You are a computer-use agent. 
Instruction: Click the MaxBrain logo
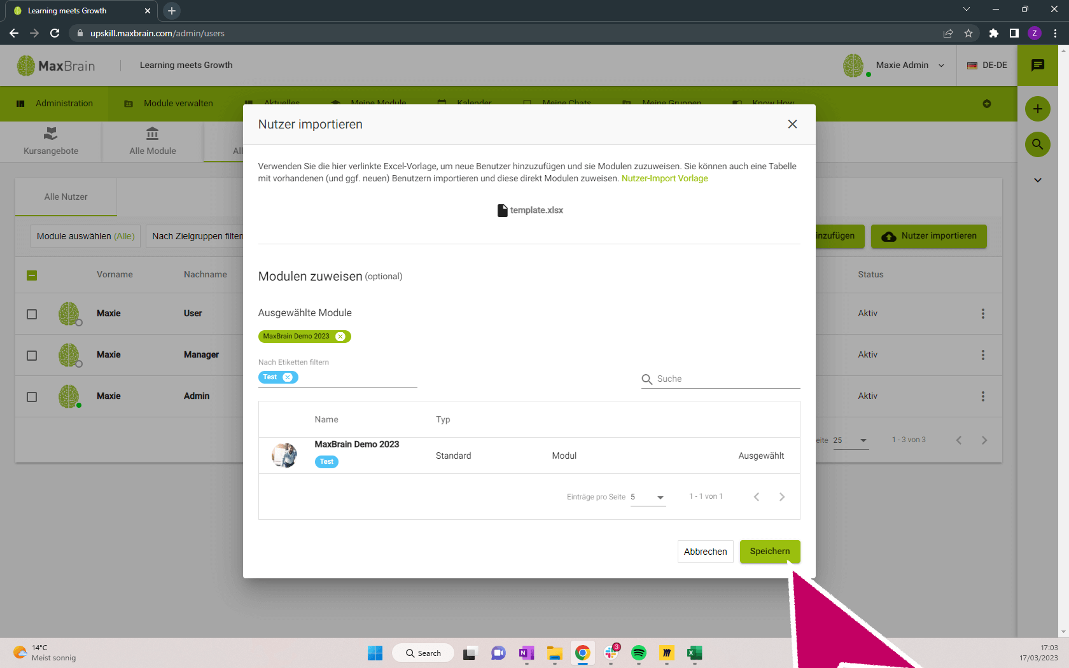(x=56, y=66)
